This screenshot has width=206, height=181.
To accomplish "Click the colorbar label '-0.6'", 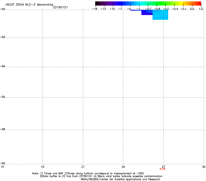I will tap(157, 9).
